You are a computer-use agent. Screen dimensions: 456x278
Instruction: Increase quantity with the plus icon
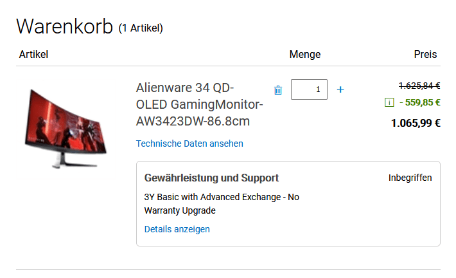point(340,89)
